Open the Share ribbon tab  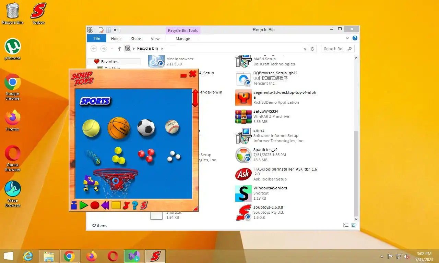pyautogui.click(x=136, y=39)
